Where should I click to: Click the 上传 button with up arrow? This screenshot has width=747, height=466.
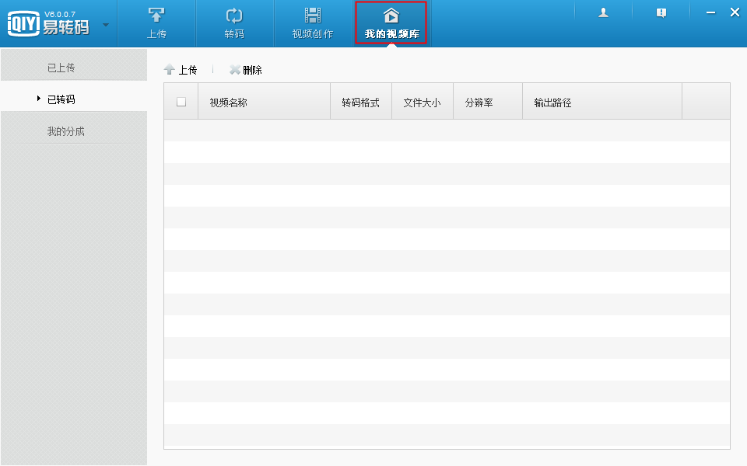tap(181, 70)
